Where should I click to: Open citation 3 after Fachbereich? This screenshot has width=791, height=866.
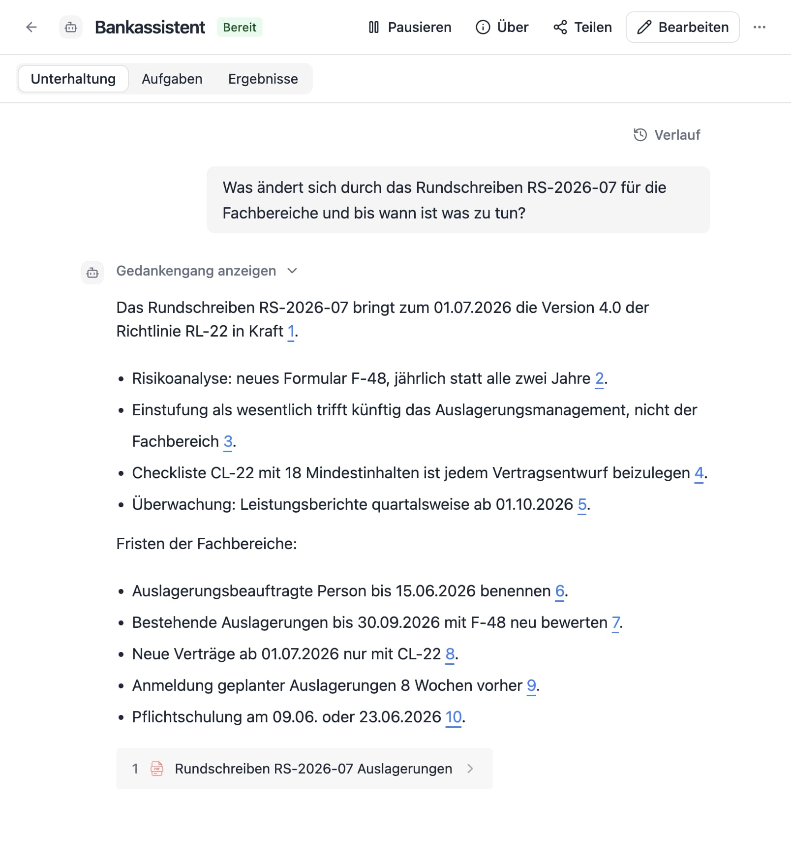[x=228, y=441]
